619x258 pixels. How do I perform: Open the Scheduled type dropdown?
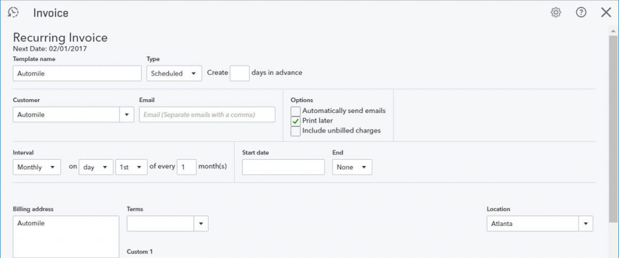coord(174,73)
